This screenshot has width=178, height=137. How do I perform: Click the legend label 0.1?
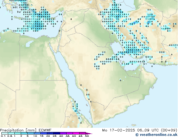coord(3,136)
